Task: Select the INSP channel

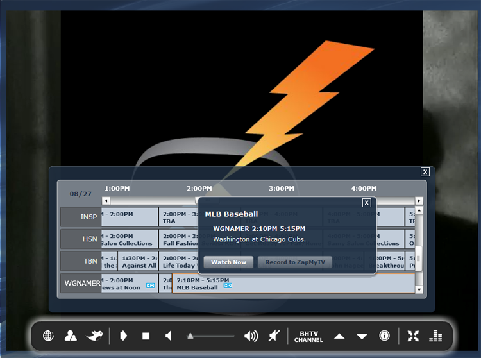Action: 81,217
